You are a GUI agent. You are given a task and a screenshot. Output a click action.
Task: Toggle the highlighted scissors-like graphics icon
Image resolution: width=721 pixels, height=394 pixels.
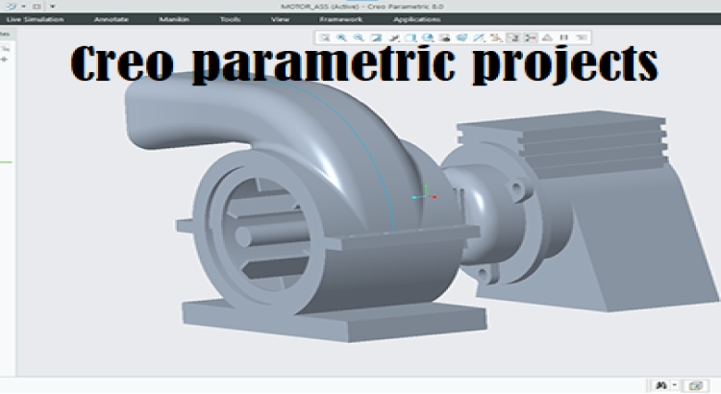(530, 37)
